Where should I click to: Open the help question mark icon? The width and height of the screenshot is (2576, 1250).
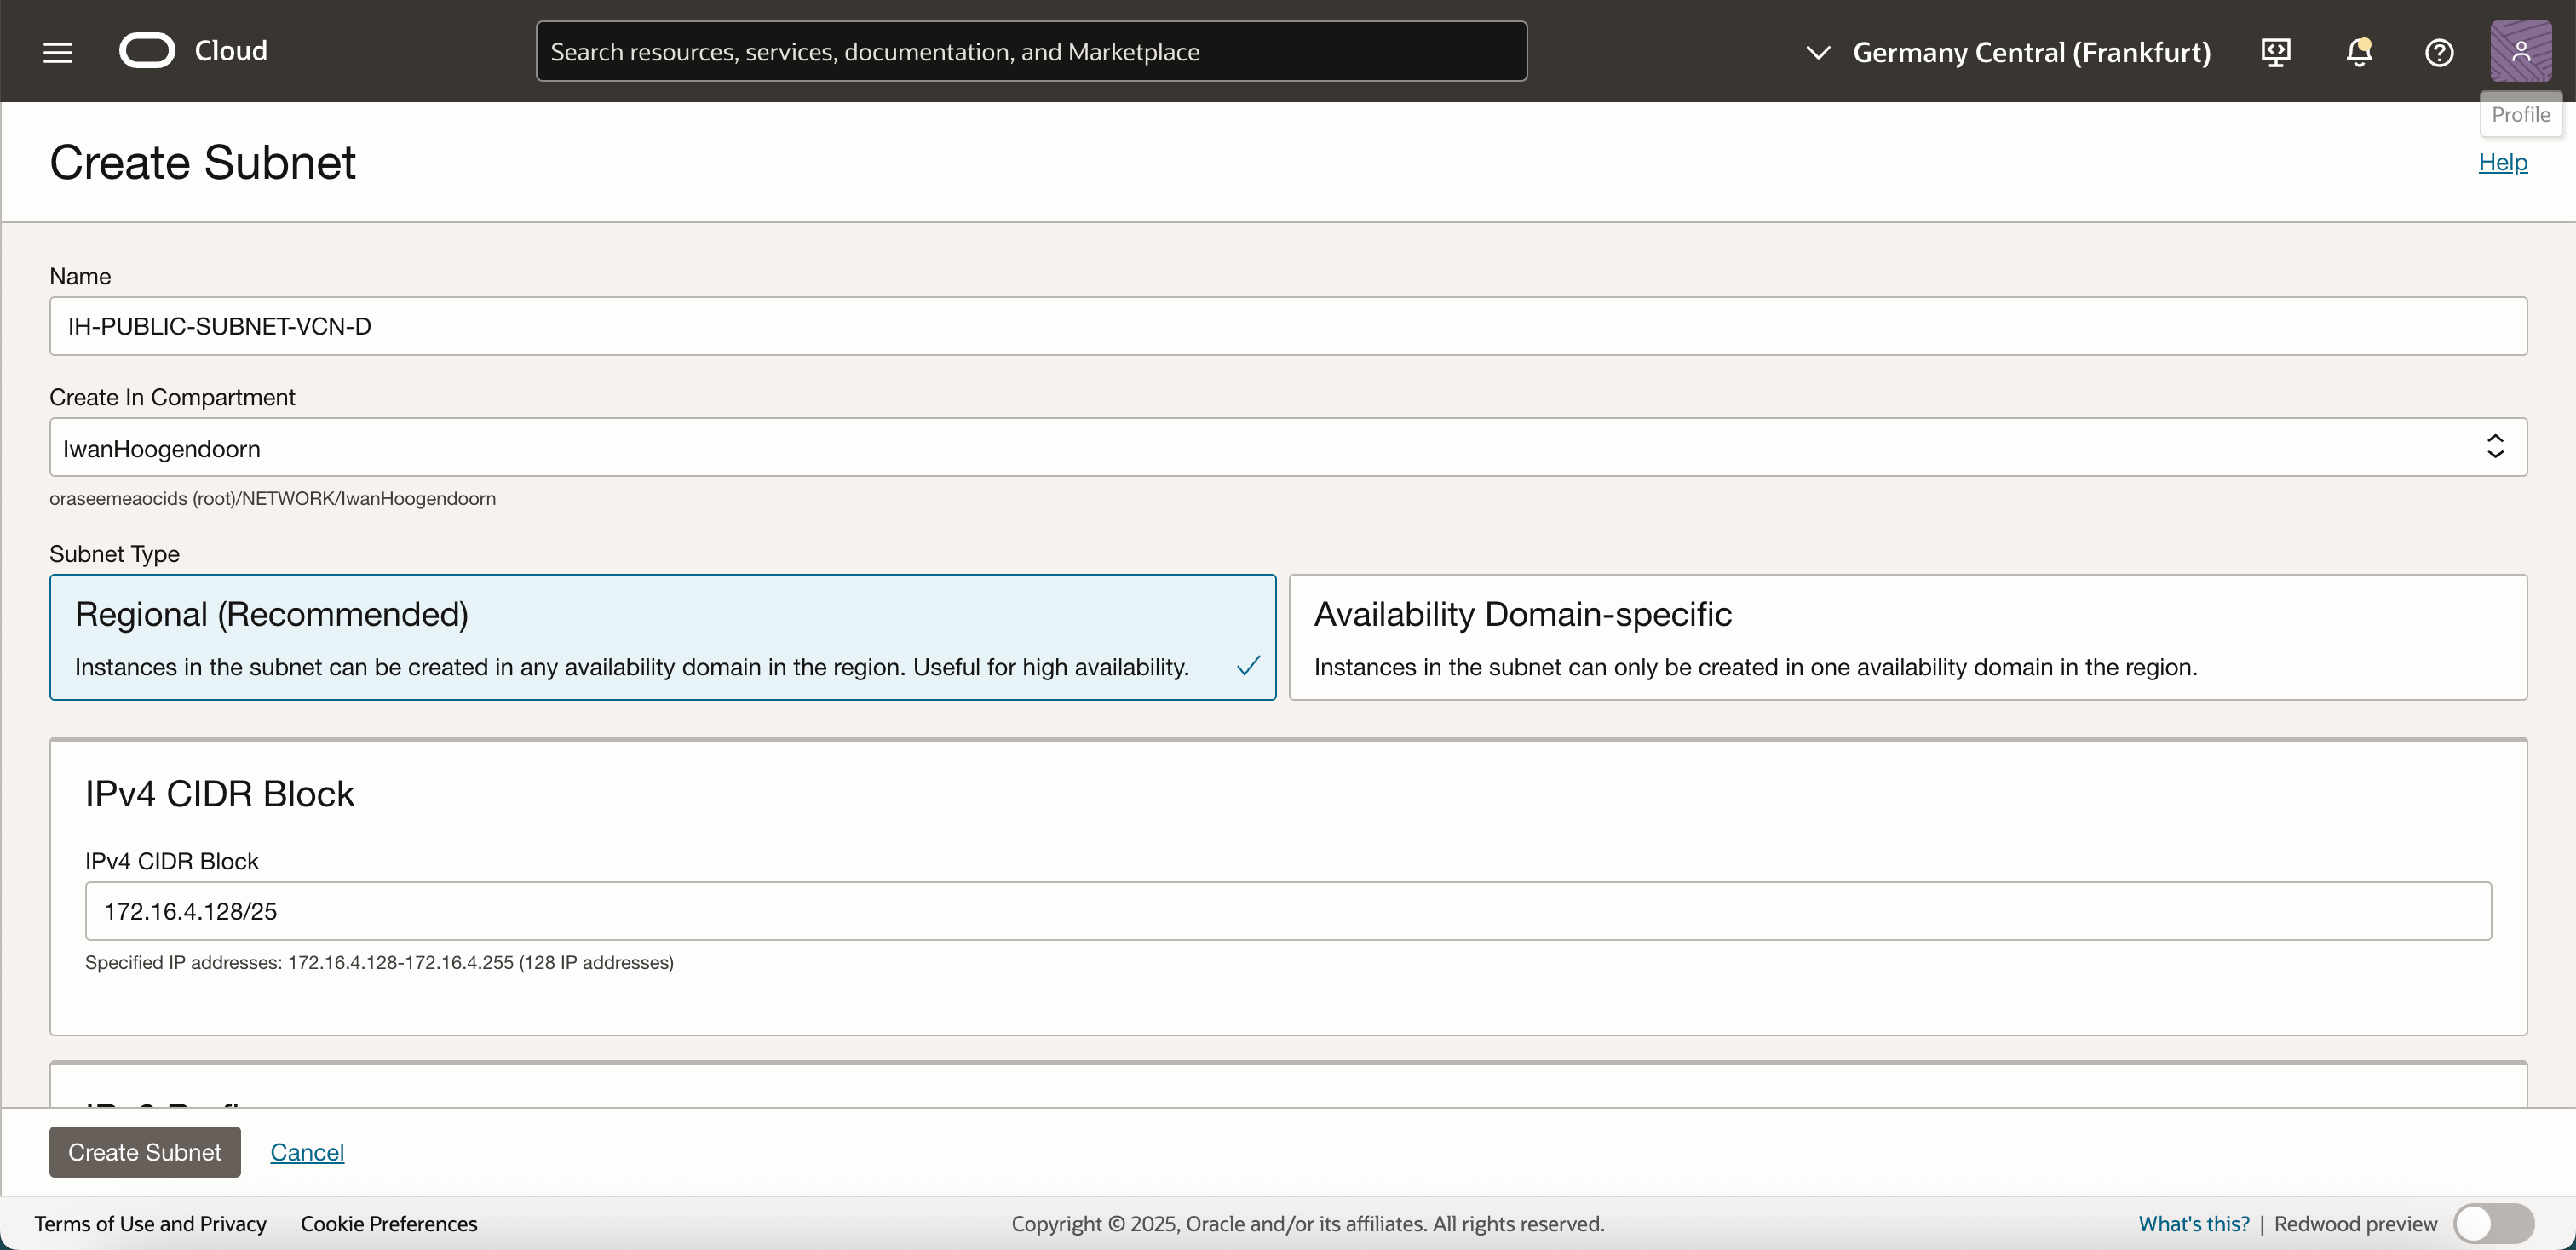(x=2439, y=52)
